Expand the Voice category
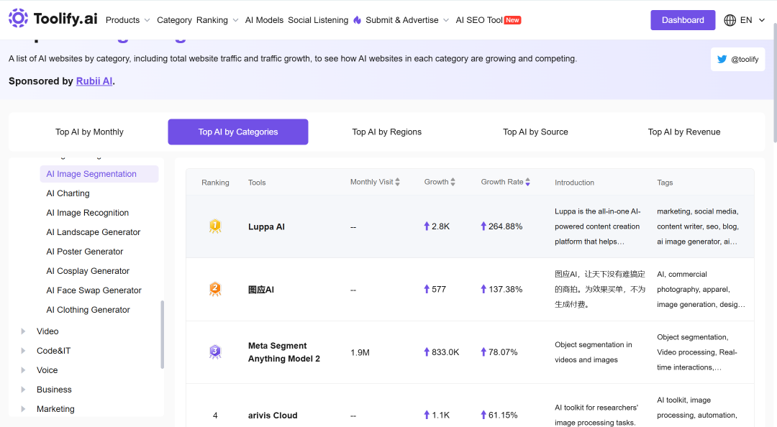 (x=23, y=370)
